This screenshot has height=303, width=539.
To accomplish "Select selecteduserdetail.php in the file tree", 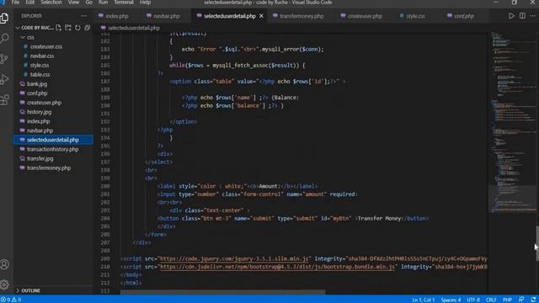I will click(53, 140).
